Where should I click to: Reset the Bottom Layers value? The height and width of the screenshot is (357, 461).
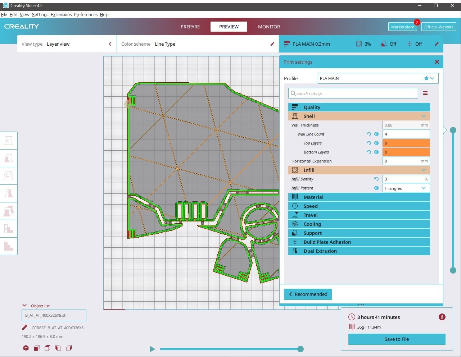coord(369,152)
